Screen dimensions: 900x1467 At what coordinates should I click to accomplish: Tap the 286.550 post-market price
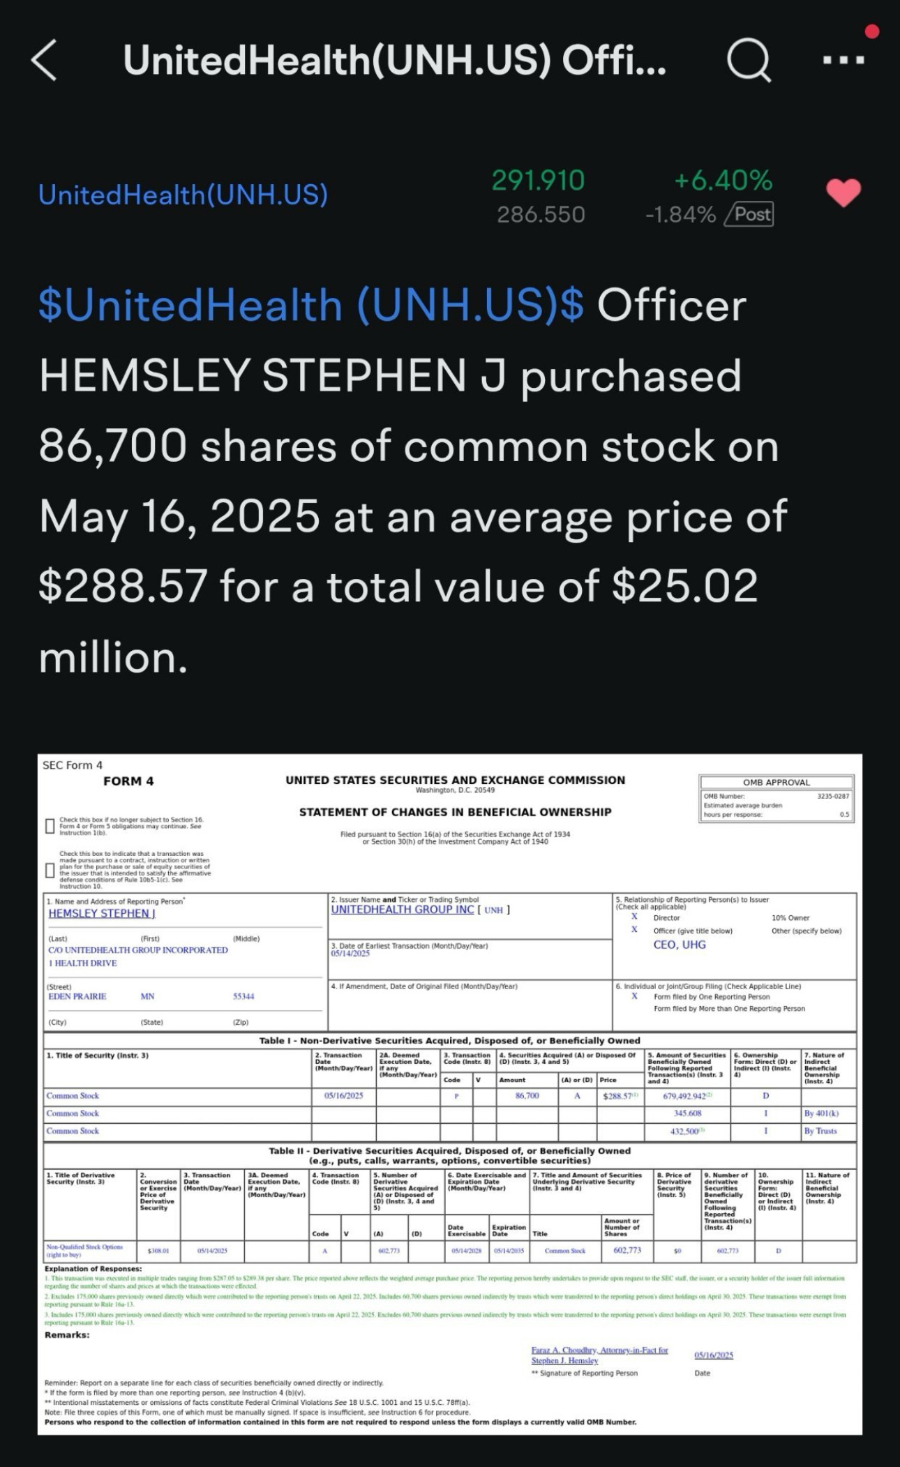pos(541,214)
